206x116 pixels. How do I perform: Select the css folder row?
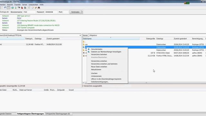(x=144, y=44)
